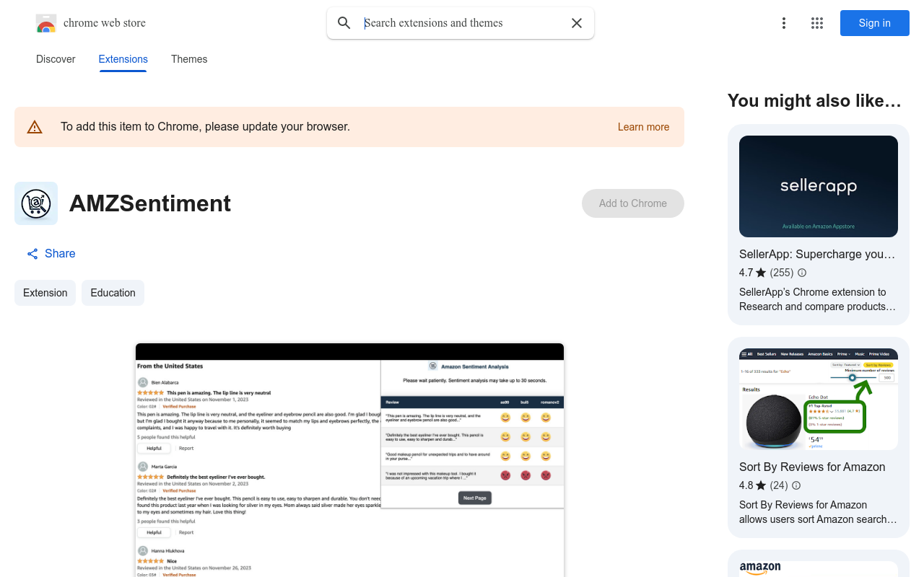Click the You might also like heading
The height and width of the screenshot is (577, 924).
pos(814,100)
